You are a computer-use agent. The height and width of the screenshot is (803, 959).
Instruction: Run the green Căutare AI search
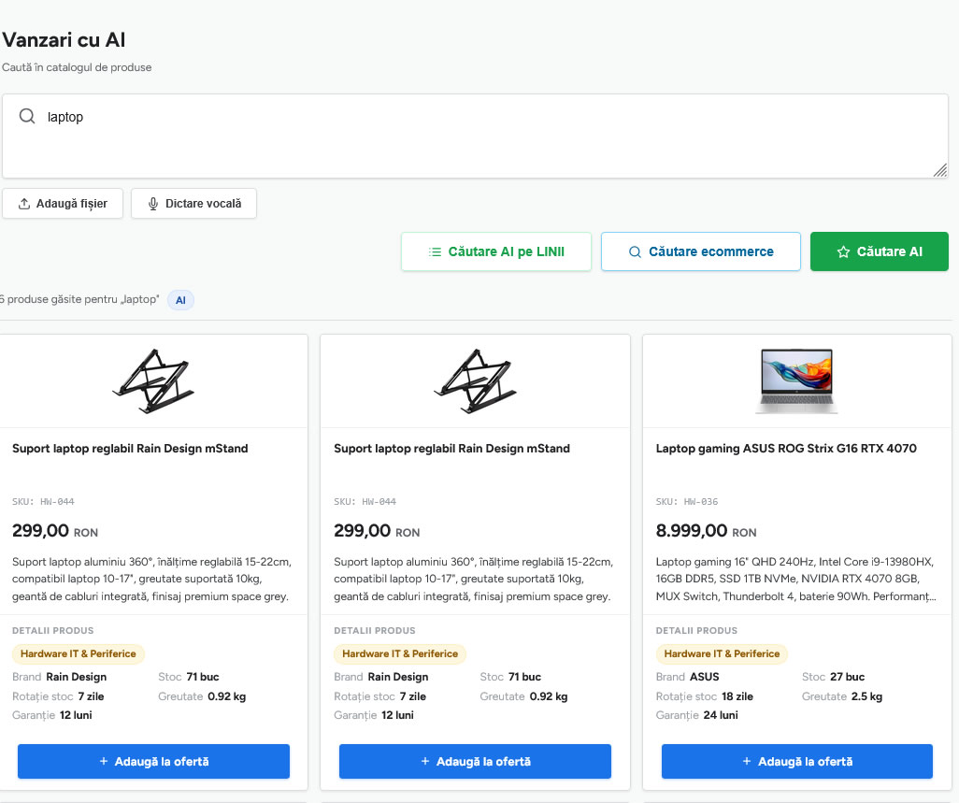pos(879,251)
